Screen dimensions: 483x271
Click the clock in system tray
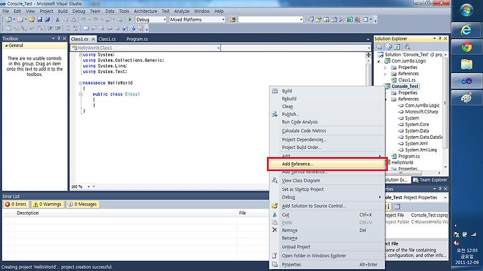pyautogui.click(x=467, y=256)
